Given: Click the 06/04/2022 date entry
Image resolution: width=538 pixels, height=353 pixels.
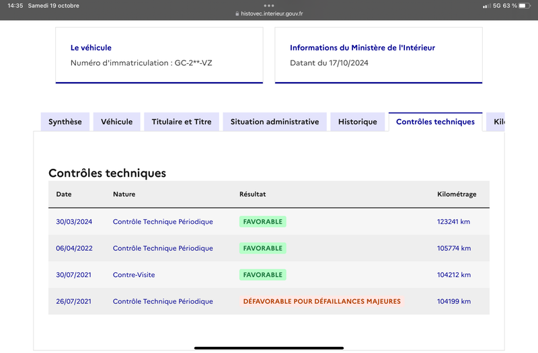Looking at the screenshot, I should (74, 248).
